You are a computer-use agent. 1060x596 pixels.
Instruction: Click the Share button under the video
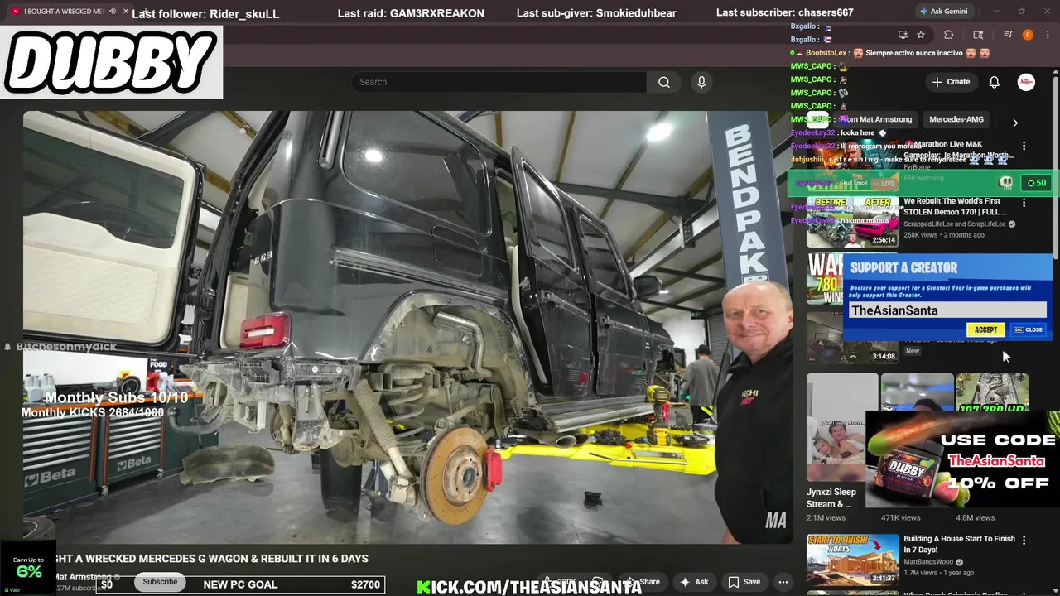643,582
